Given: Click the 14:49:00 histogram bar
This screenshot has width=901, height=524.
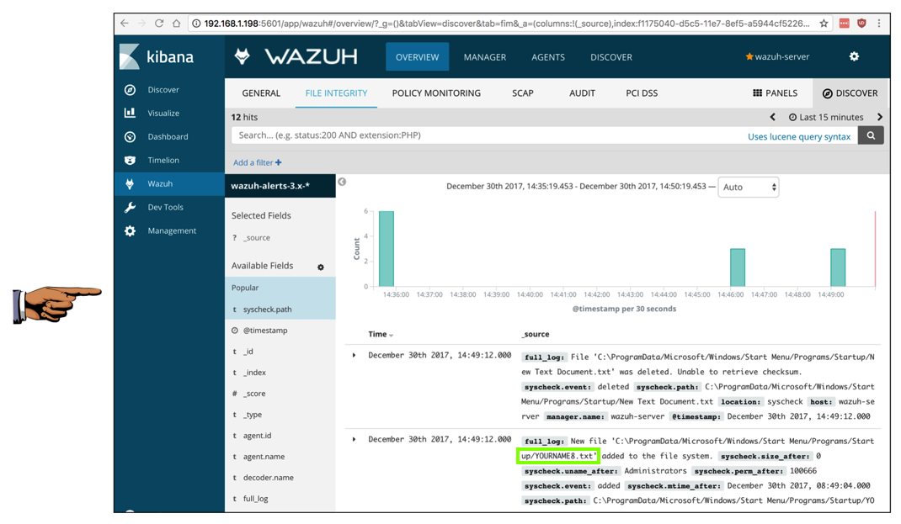Looking at the screenshot, I should click(838, 267).
